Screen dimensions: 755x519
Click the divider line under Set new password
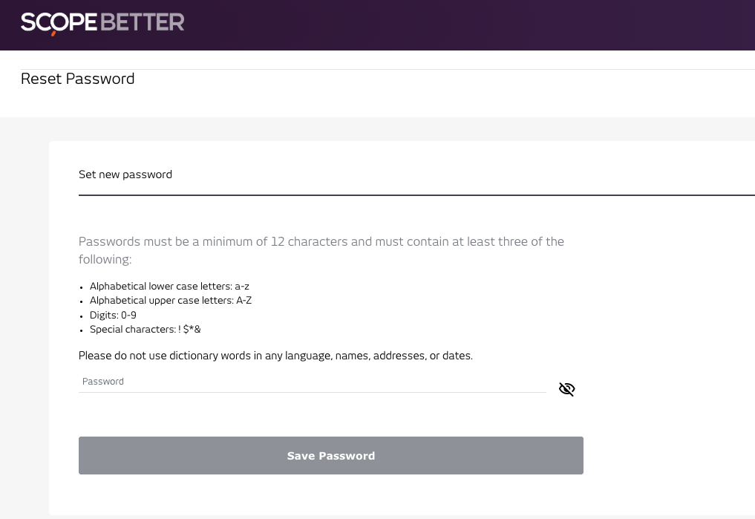tap(416, 195)
